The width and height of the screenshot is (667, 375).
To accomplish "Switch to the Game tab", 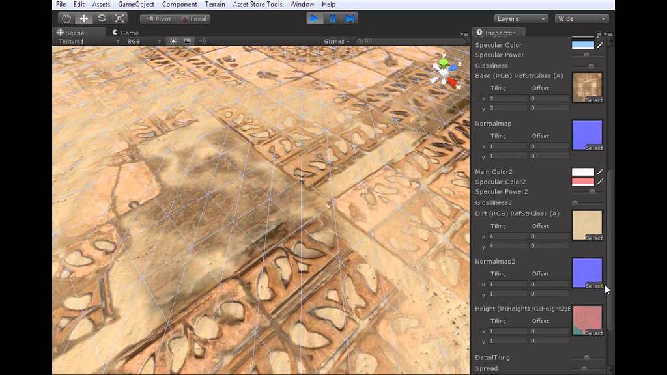I will click(125, 33).
